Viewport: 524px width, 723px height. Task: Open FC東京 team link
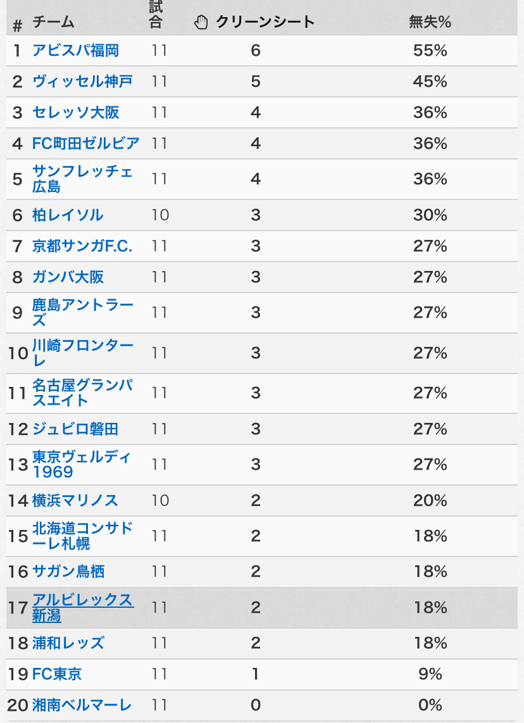coord(57,674)
